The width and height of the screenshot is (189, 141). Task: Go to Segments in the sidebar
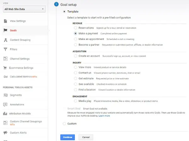tap(16, 95)
